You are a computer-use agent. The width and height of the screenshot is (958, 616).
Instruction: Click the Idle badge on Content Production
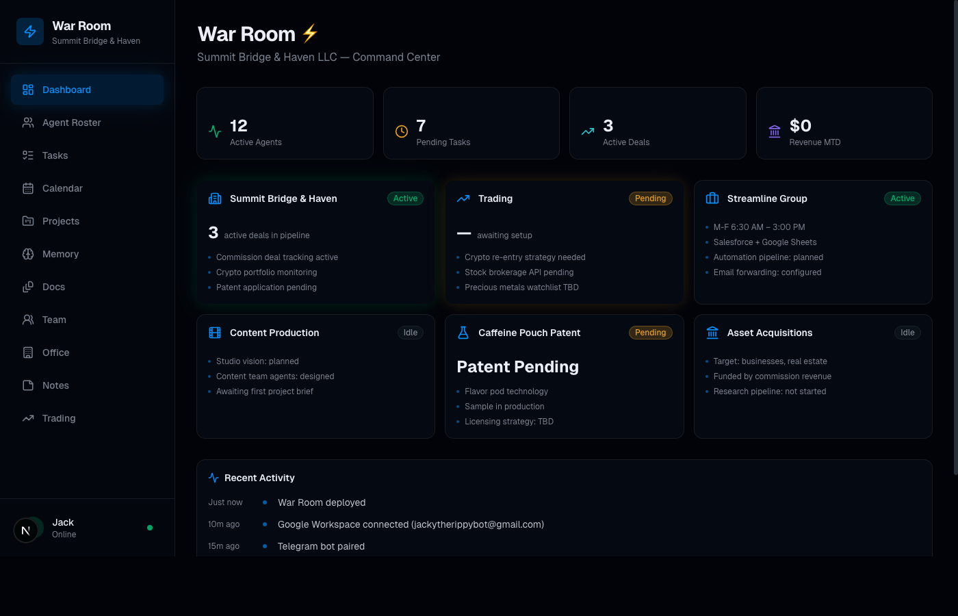411,333
